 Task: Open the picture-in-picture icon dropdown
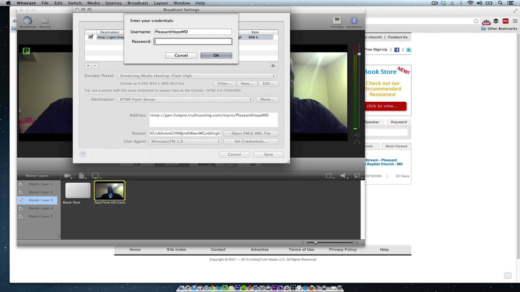click(x=358, y=176)
